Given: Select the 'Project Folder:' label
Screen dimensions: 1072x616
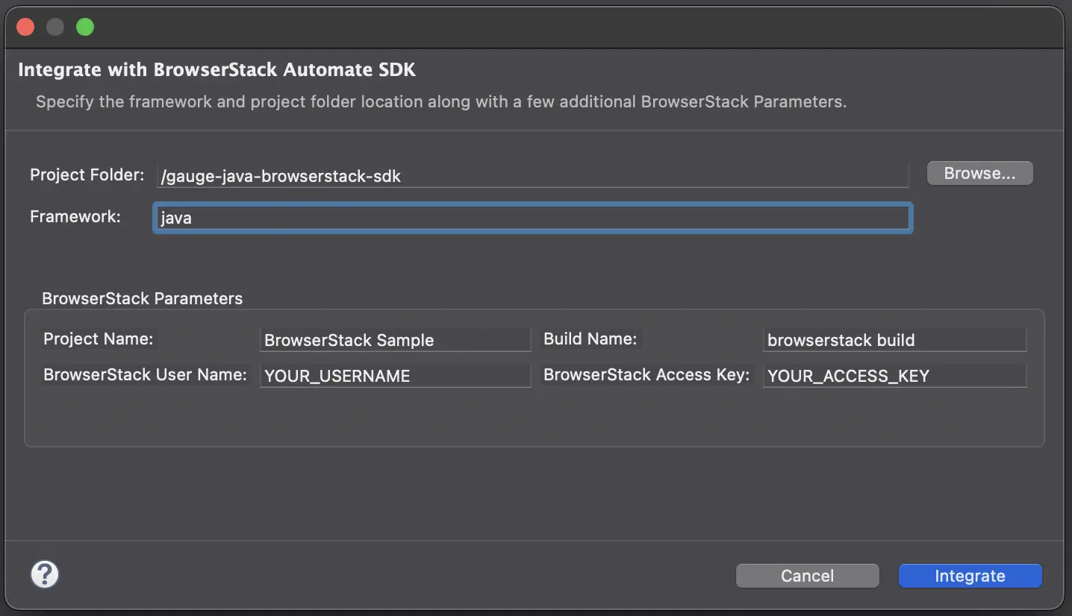Looking at the screenshot, I should coord(87,175).
